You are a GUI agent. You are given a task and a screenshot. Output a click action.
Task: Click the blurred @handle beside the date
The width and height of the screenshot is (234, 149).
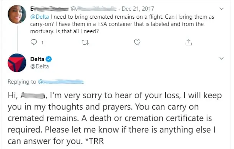pos(94,9)
